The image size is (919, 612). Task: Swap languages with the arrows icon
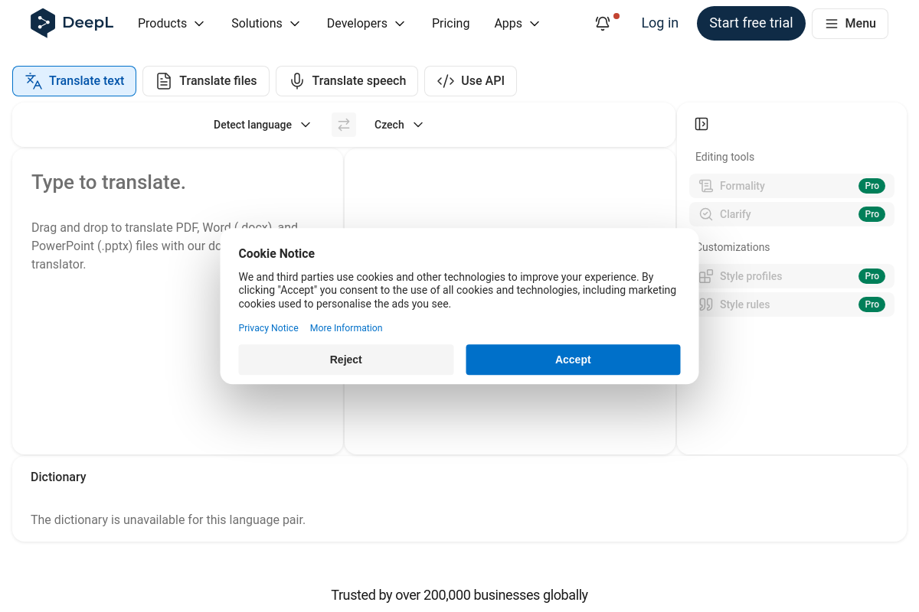(344, 125)
